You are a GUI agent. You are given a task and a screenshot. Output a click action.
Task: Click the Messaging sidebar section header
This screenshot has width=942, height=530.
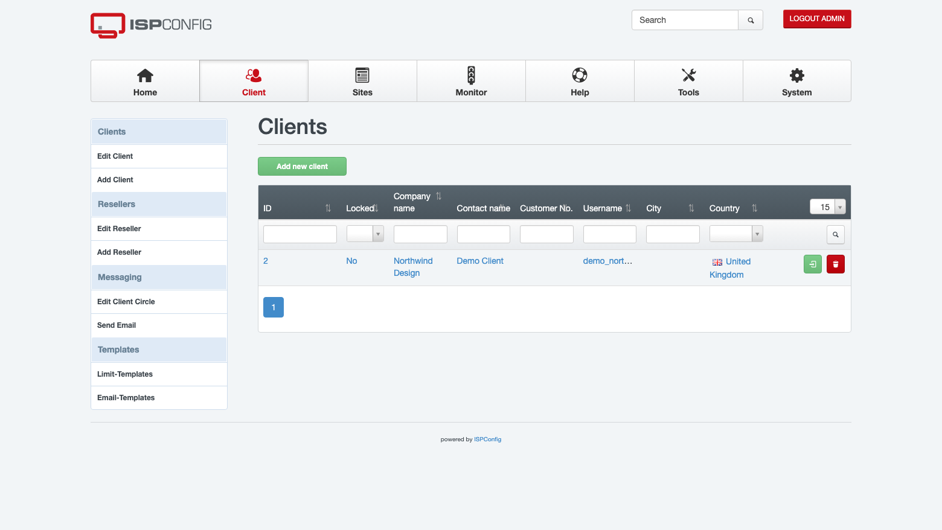pyautogui.click(x=159, y=277)
